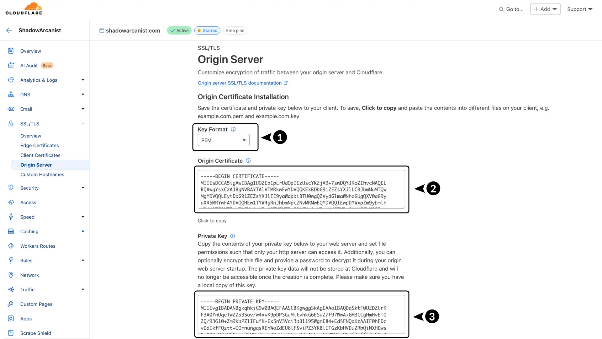Open Origin server SSL/TLS documentation link
The image size is (602, 339).
tap(240, 83)
